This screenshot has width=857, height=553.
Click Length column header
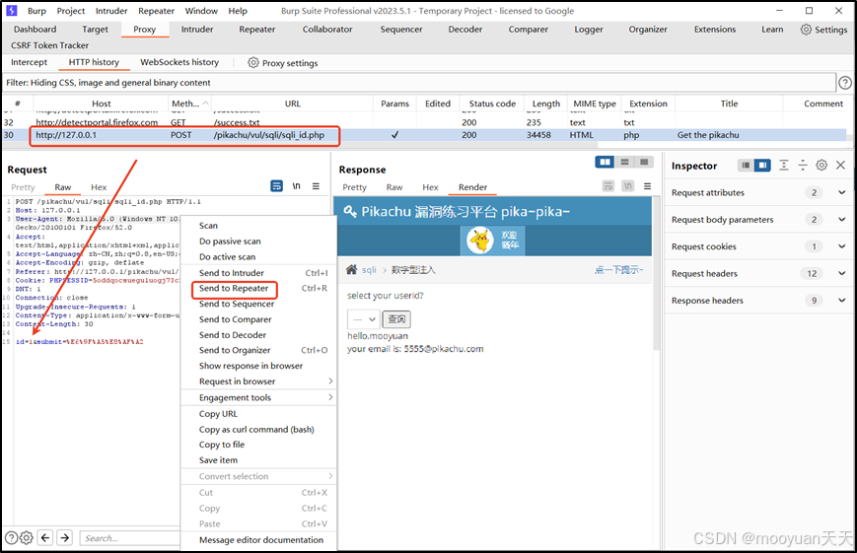tap(546, 104)
